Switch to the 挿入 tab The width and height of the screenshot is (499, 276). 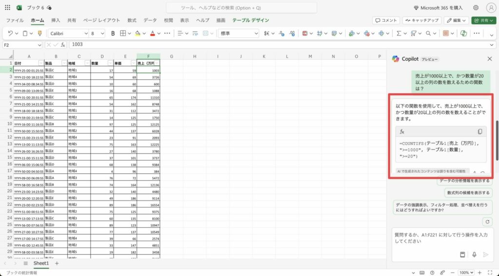point(56,20)
